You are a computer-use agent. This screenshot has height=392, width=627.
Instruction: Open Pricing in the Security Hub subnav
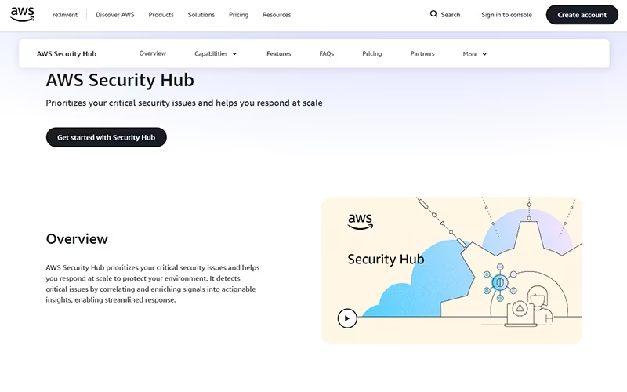(371, 53)
